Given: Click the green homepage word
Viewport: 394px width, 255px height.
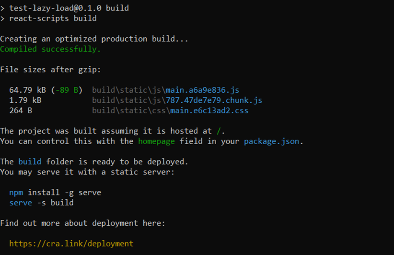Looking at the screenshot, I should coord(156,141).
